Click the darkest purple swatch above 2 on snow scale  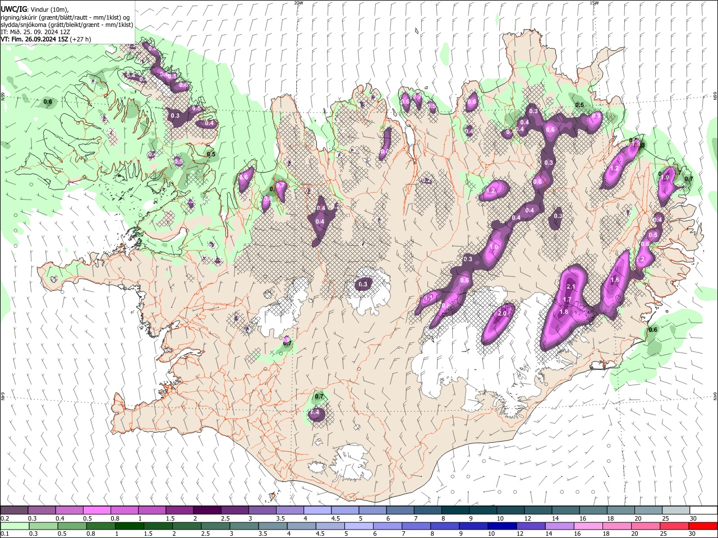(207, 511)
